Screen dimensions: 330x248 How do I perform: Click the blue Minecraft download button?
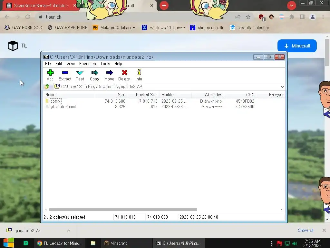click(297, 46)
